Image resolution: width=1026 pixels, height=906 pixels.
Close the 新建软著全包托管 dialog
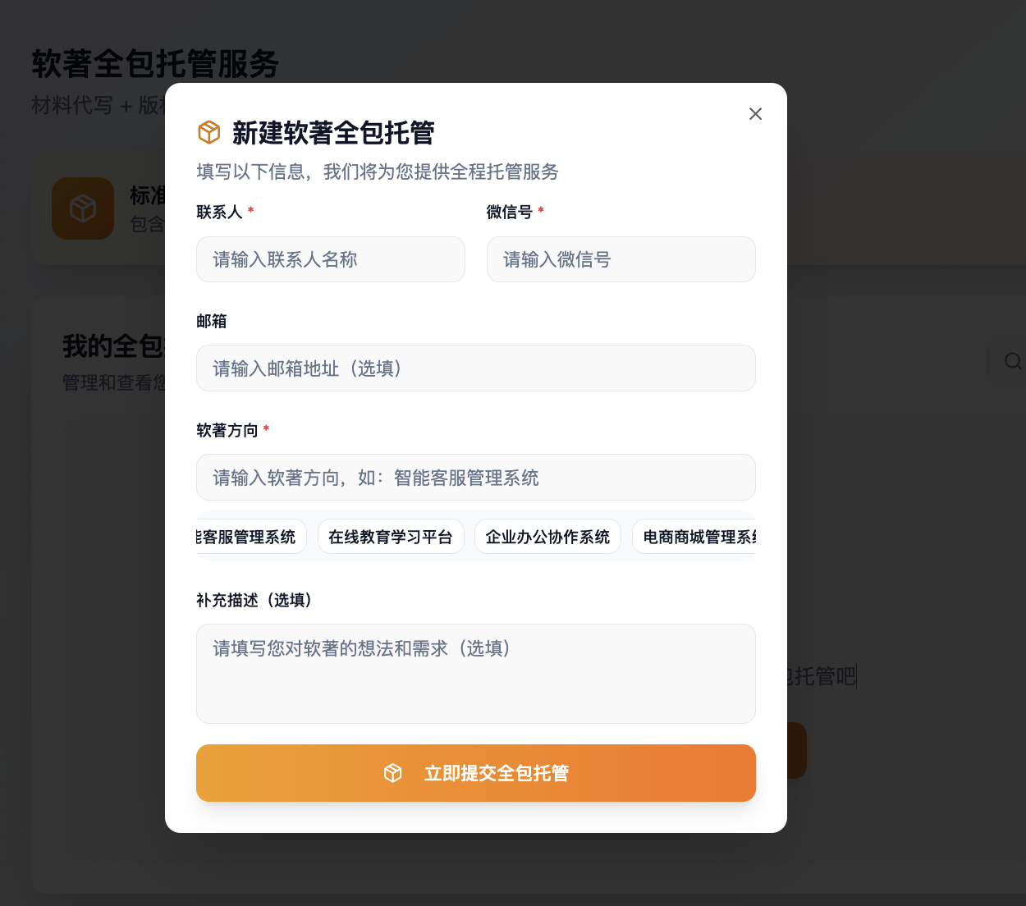tap(755, 114)
